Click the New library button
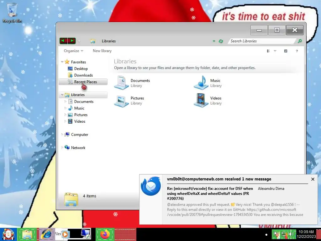The height and width of the screenshot is (241, 321). 102,51
